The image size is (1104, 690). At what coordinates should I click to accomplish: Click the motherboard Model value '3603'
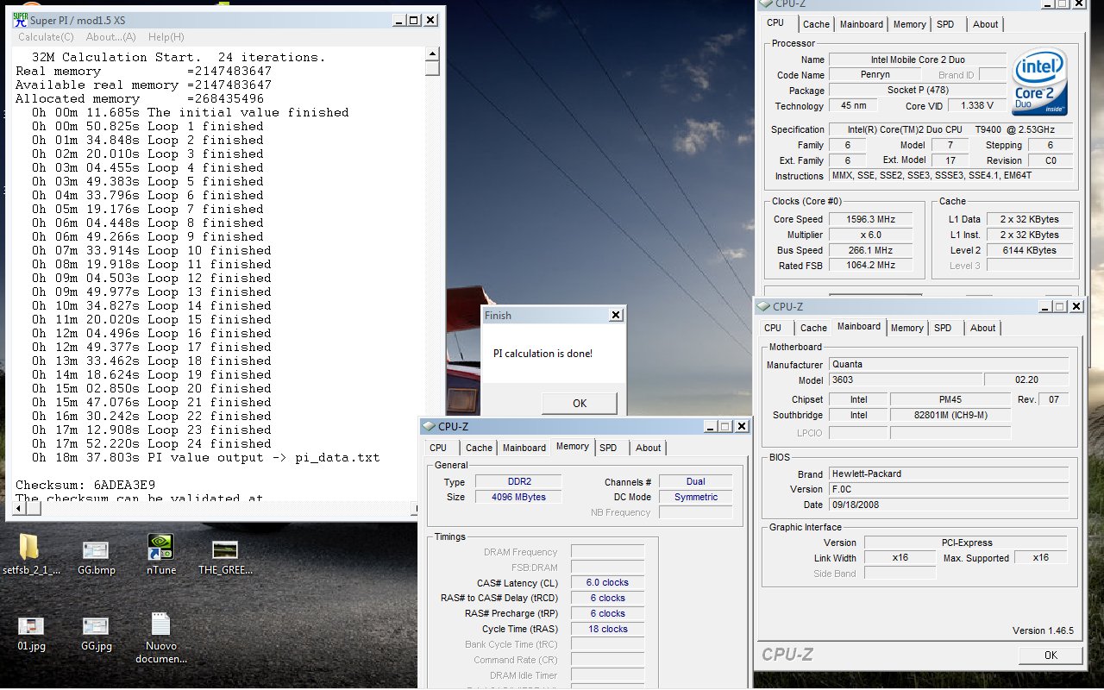tap(905, 379)
